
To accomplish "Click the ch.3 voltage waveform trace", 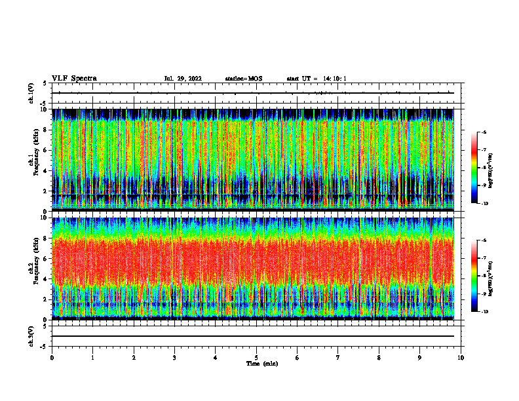I will (253, 336).
